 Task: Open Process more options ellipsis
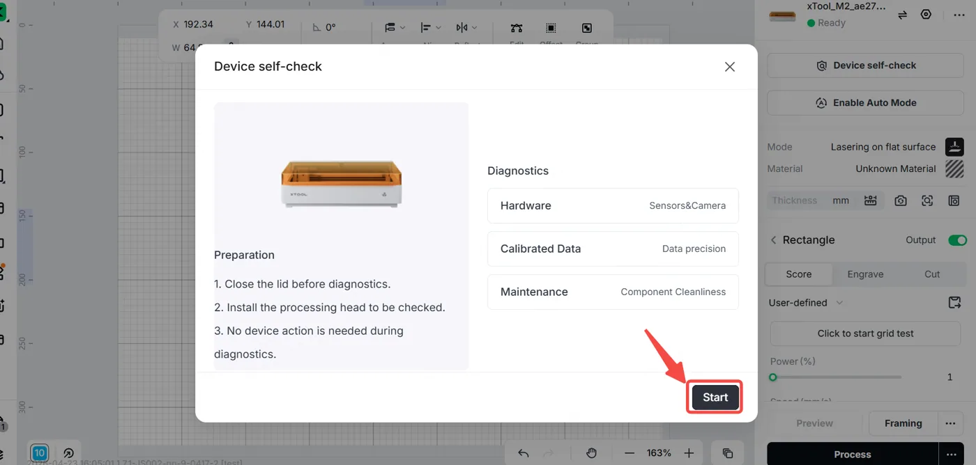pyautogui.click(x=951, y=454)
